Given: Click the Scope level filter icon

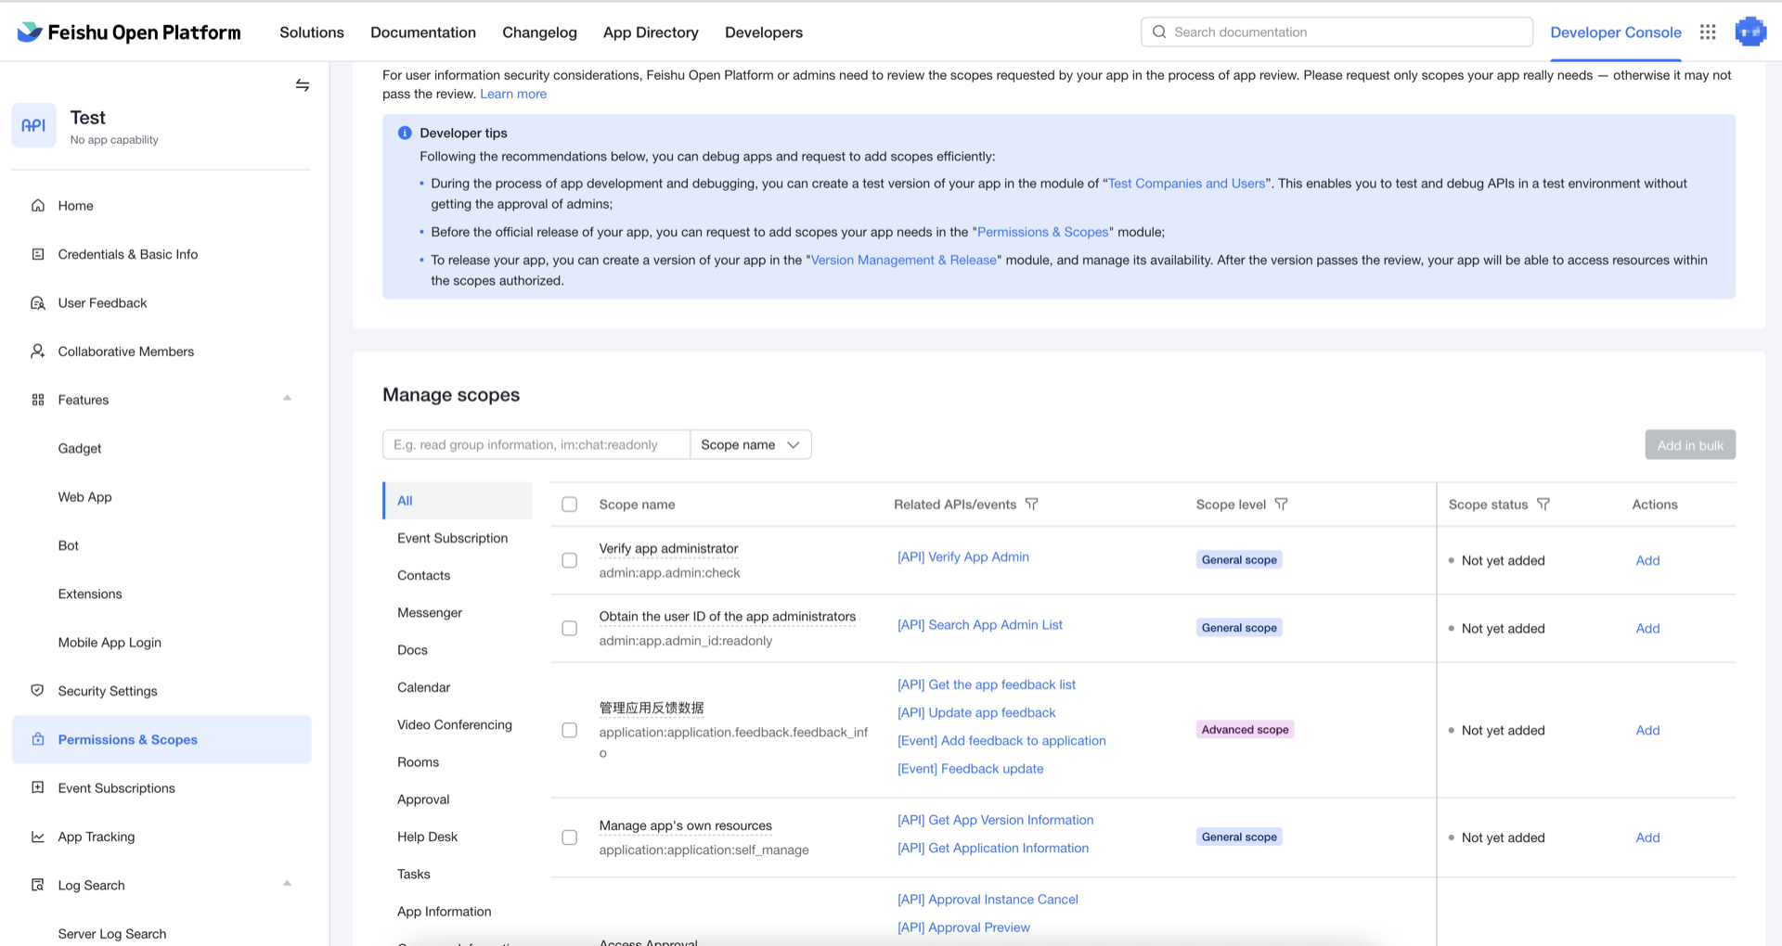Looking at the screenshot, I should (x=1281, y=505).
